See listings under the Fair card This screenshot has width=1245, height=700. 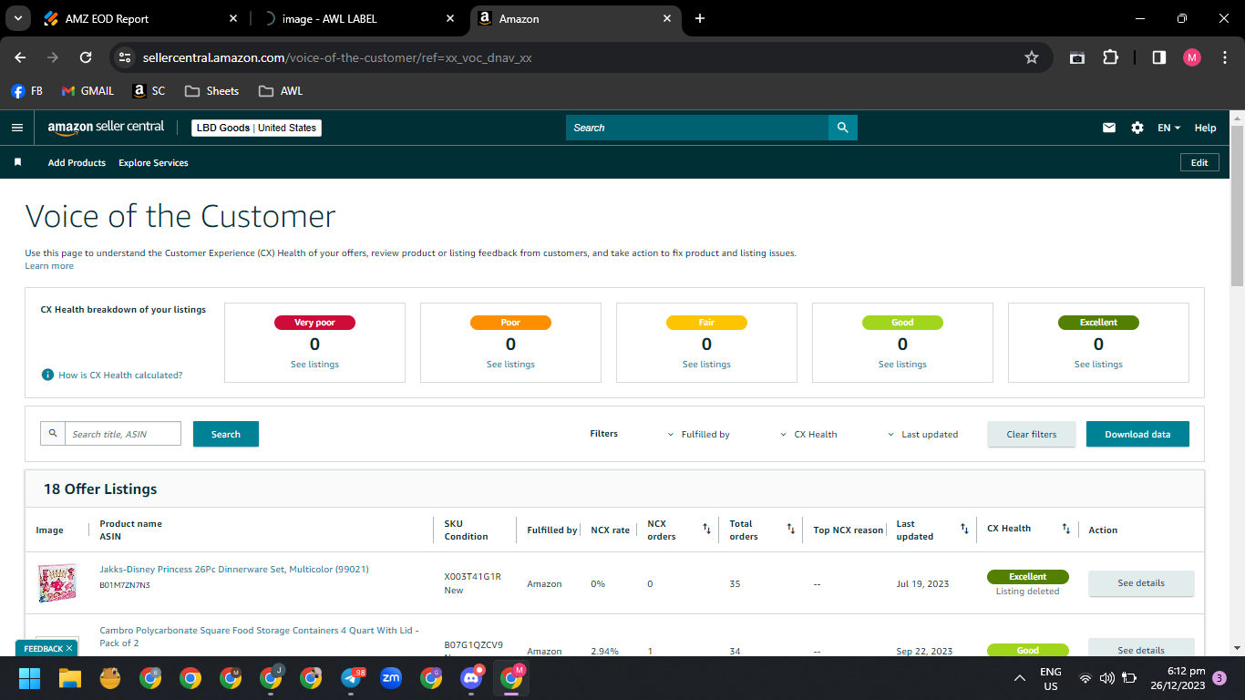(706, 365)
